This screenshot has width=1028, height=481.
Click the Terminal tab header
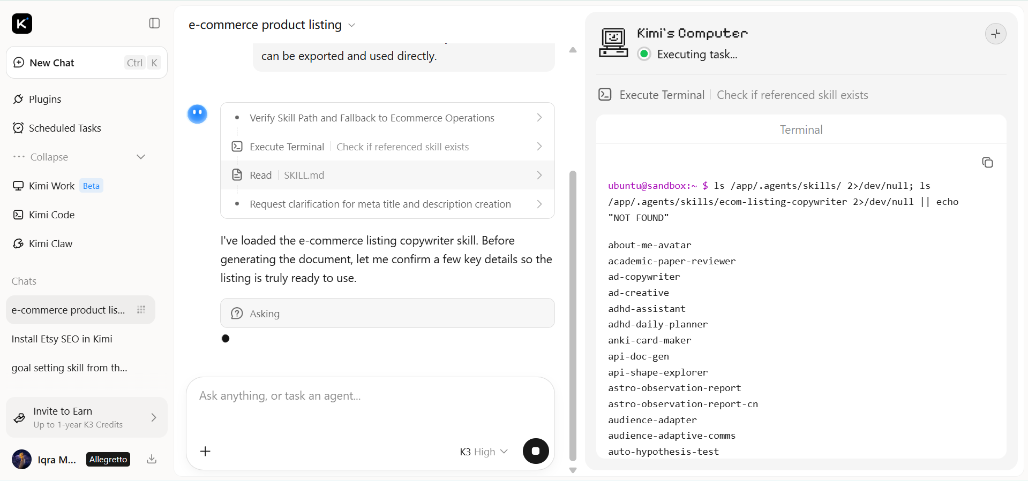click(x=801, y=129)
